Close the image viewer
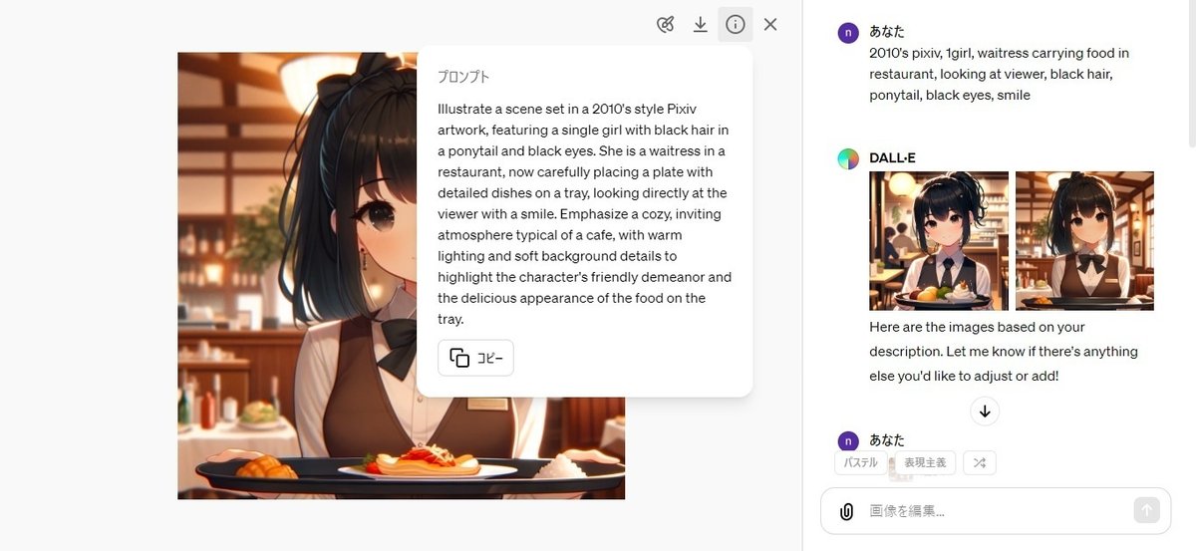Screen dimensions: 1196x551 tap(769, 25)
